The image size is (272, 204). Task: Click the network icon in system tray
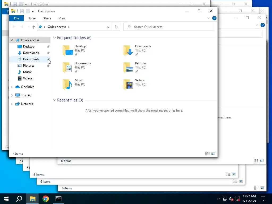(225, 199)
